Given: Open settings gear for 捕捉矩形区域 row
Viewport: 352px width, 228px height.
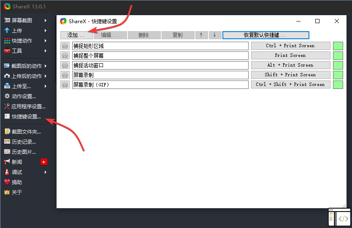Looking at the screenshot, I should coord(65,46).
